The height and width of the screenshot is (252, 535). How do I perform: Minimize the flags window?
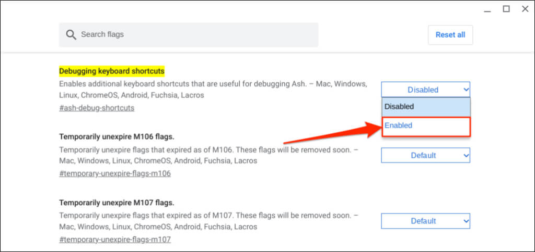487,9
